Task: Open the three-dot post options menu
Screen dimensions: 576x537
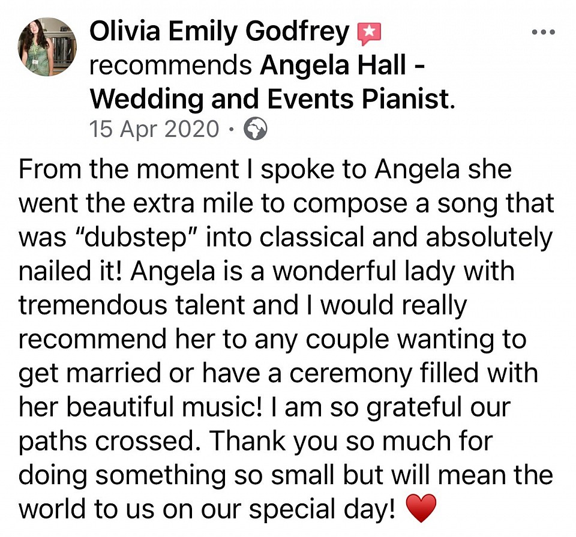Action: pyautogui.click(x=544, y=32)
